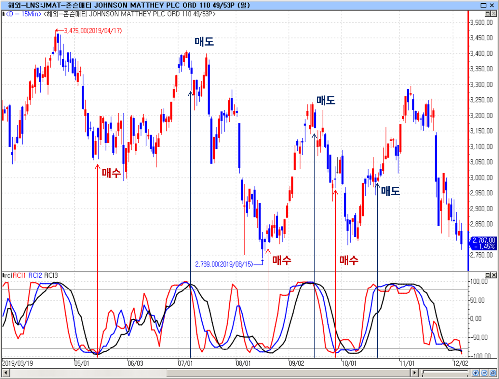Close the JMAT chart window
Viewport: 499px width, 379px height.
tap(492, 5)
